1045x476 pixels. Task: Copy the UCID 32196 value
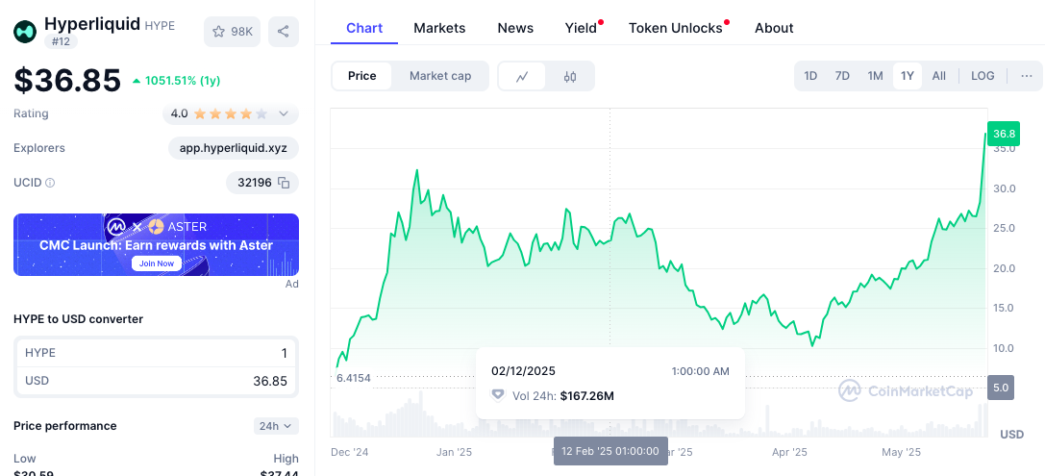coord(284,183)
